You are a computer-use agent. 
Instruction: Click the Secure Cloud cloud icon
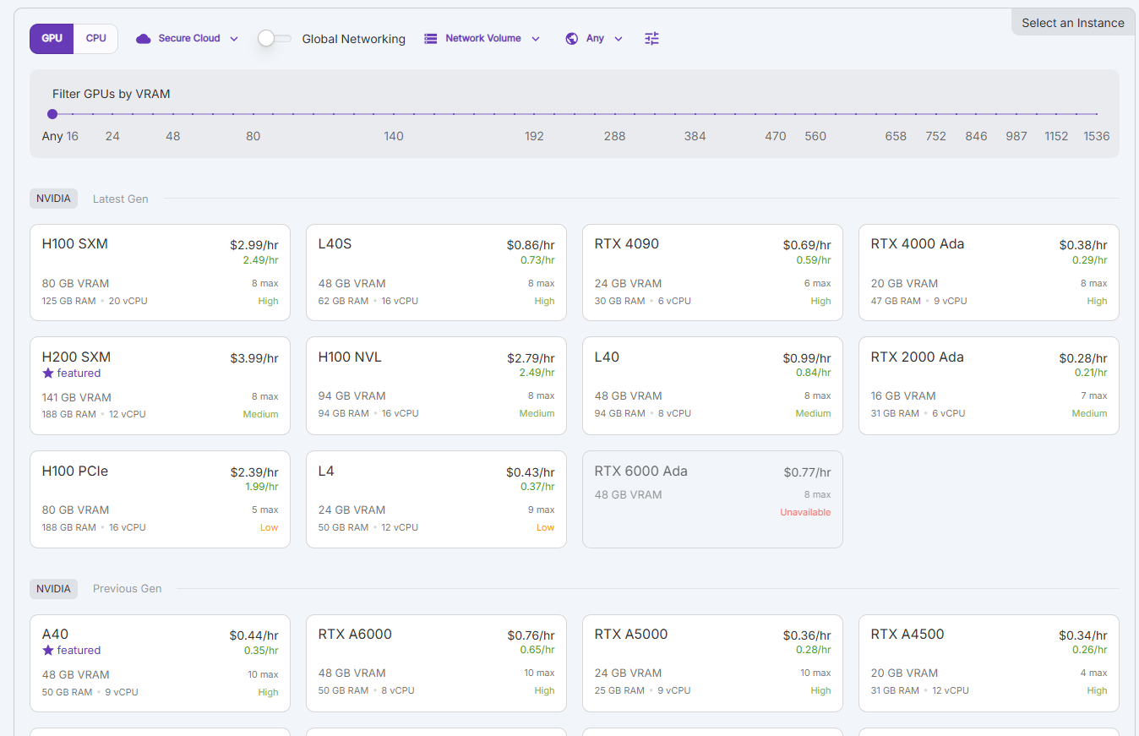click(x=144, y=39)
